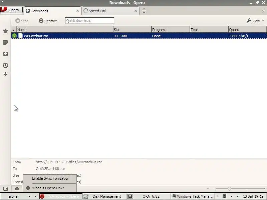The image size is (267, 200).
Task: Adjust the zoom slider handle
Action: click(x=229, y=189)
